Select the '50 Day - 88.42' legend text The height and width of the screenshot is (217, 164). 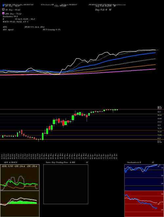12,10
